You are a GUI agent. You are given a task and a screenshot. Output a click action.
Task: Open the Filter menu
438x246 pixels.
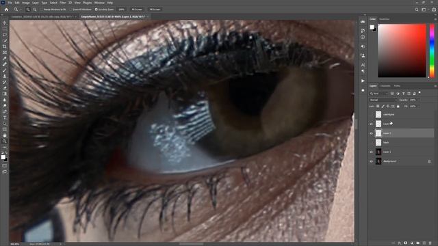click(62, 3)
